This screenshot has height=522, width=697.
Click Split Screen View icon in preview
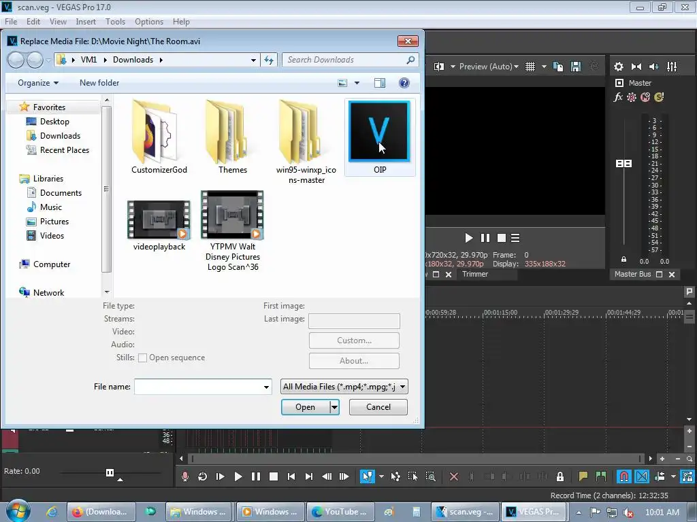(439, 67)
